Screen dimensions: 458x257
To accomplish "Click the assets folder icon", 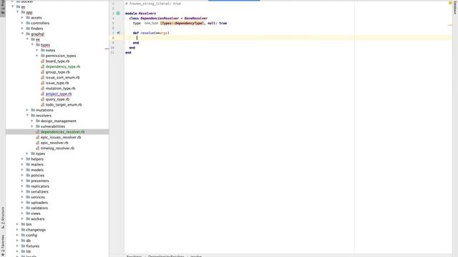I will tap(28, 17).
